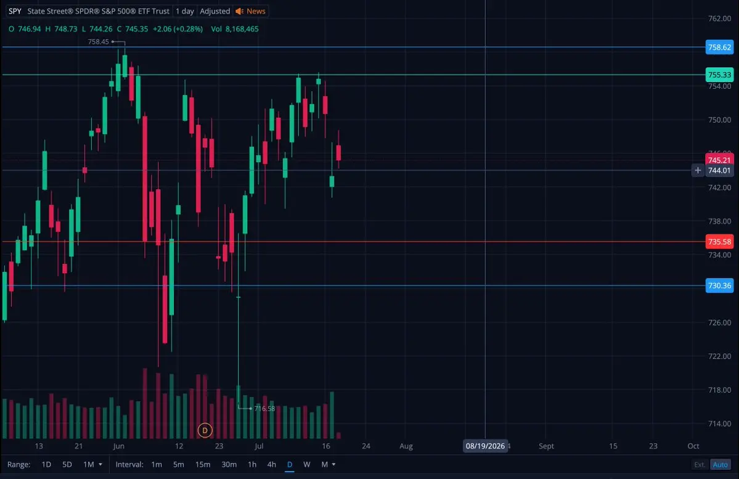Open the News link
The image size is (739, 479).
[256, 11]
